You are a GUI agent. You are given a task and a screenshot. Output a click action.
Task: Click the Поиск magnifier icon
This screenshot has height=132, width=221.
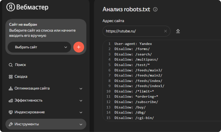point(10,65)
